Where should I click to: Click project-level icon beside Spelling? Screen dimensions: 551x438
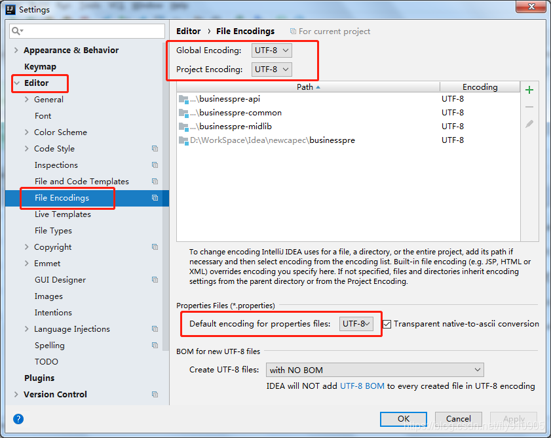click(x=155, y=345)
